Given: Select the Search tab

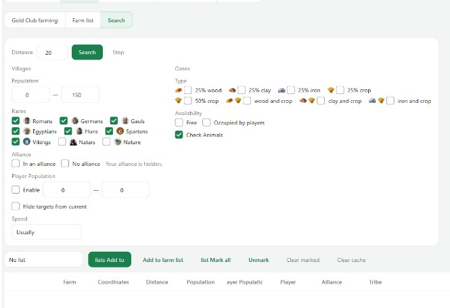Looking at the screenshot, I should coord(116,20).
